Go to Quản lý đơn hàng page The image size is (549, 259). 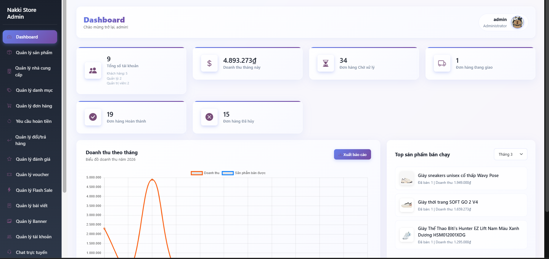pyautogui.click(x=34, y=106)
